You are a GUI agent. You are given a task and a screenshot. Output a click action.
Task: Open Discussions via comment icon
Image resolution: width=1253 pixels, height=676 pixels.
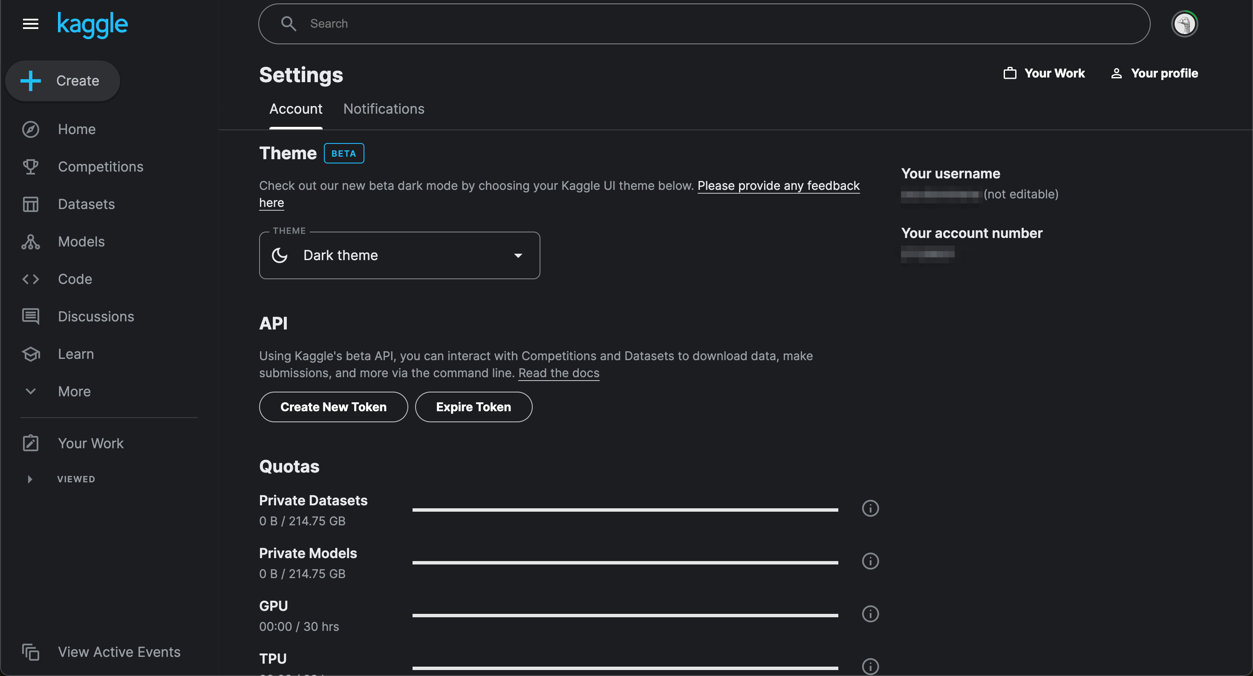click(x=31, y=316)
